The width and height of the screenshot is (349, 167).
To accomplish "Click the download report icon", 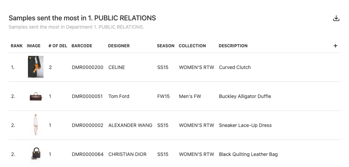I will (x=336, y=19).
